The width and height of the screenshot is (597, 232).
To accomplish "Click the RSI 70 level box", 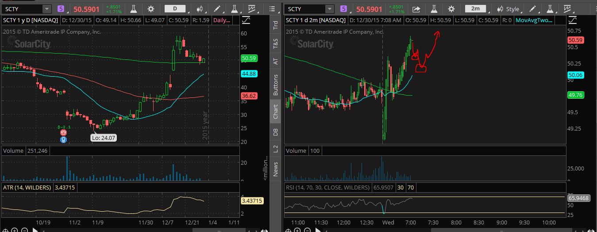I will click(411, 187).
